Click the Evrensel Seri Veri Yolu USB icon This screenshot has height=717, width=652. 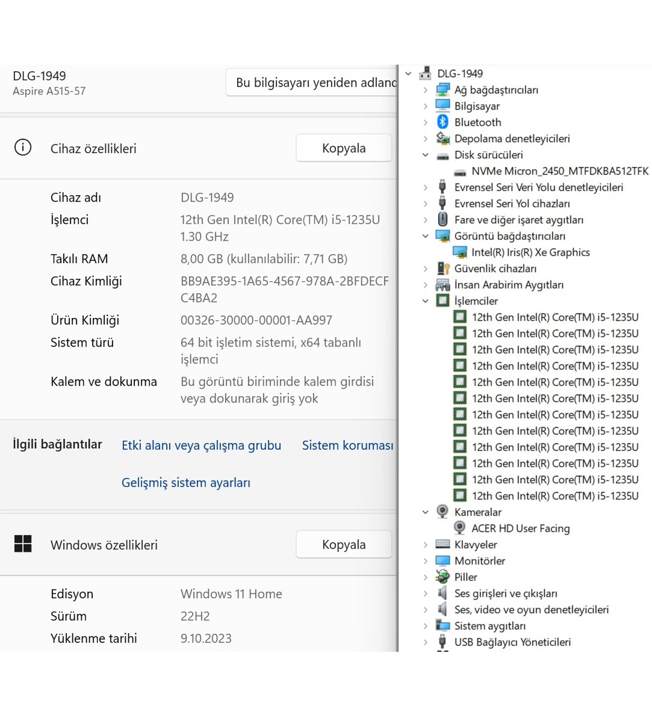[x=442, y=187]
